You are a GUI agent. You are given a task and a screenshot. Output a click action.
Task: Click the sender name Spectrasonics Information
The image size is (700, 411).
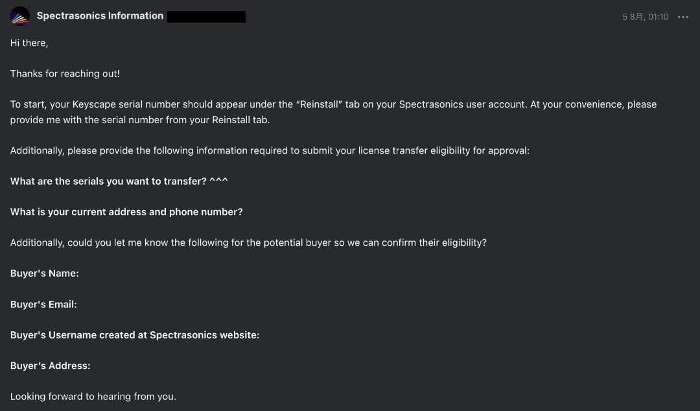[100, 16]
